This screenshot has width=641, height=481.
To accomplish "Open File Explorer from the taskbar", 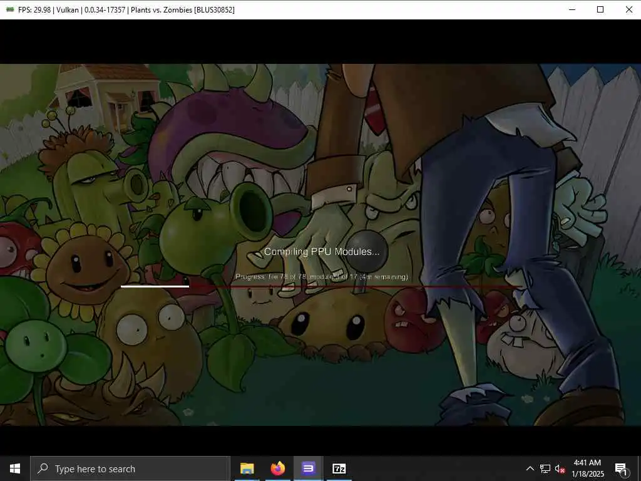I will pos(247,468).
